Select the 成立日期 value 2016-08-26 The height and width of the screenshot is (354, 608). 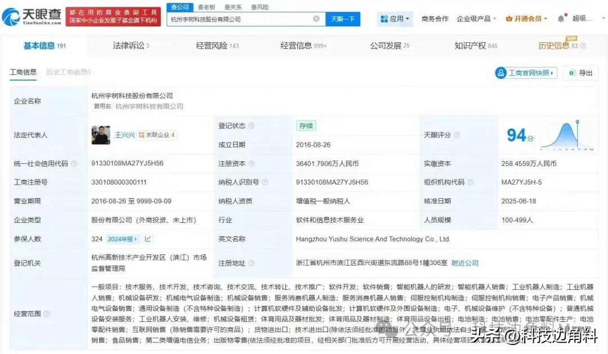pyautogui.click(x=314, y=145)
